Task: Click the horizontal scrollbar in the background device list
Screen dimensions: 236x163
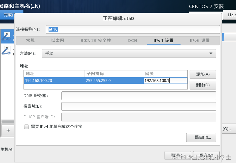Action: (8, 121)
